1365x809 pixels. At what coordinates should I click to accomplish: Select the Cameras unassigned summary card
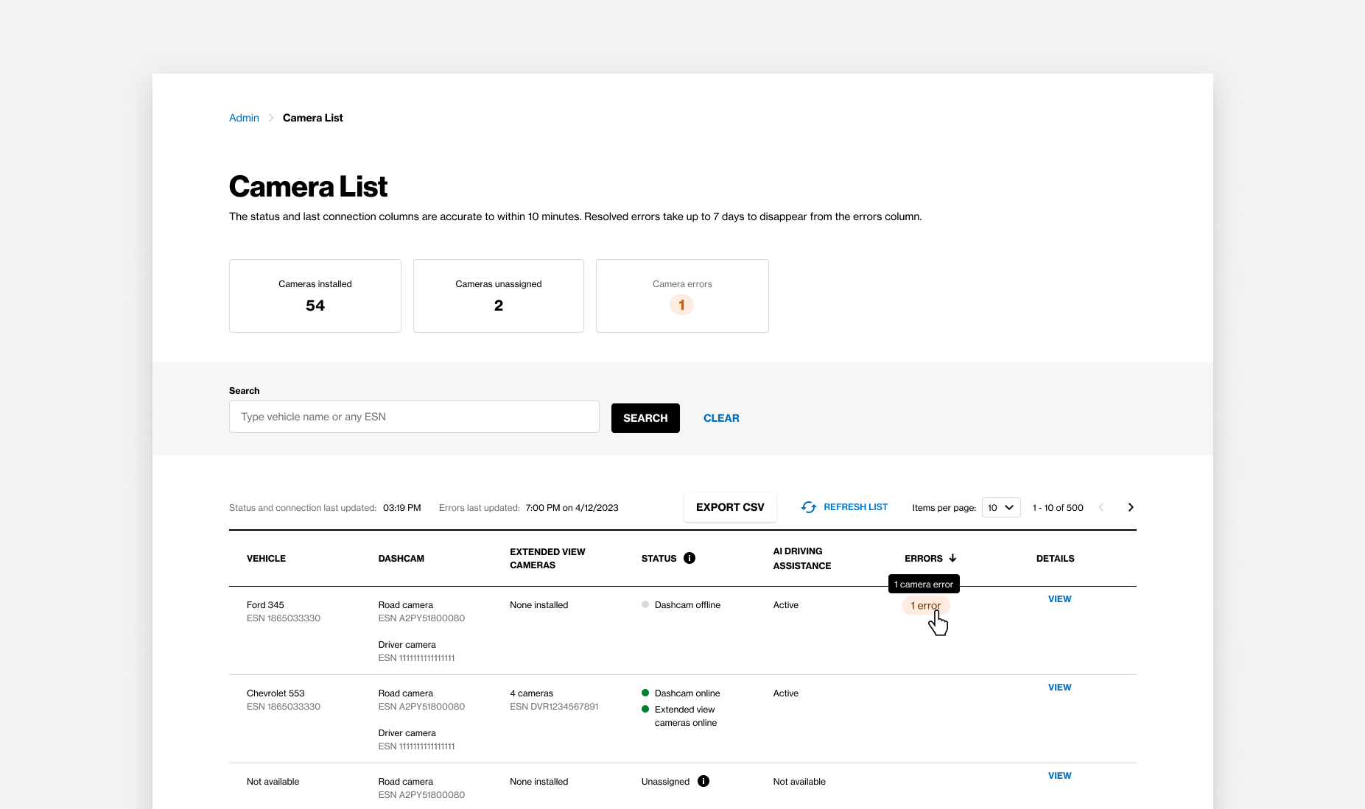click(498, 296)
